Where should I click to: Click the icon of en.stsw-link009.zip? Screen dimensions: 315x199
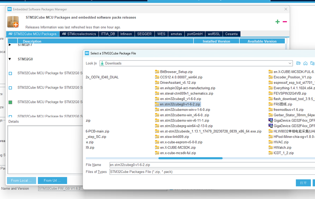pos(157,137)
